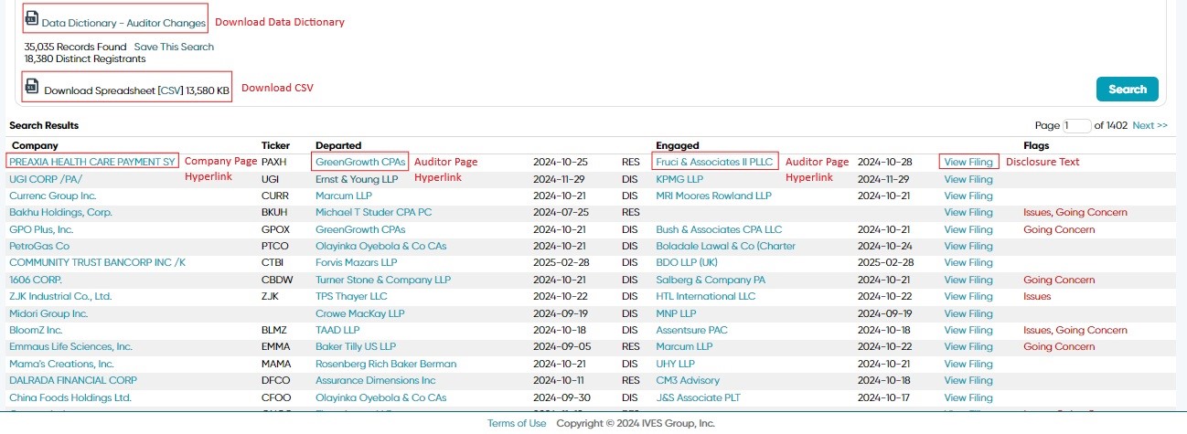Open TPS Thayer LLC auditor link
This screenshot has height=434, width=1187.
(x=351, y=296)
